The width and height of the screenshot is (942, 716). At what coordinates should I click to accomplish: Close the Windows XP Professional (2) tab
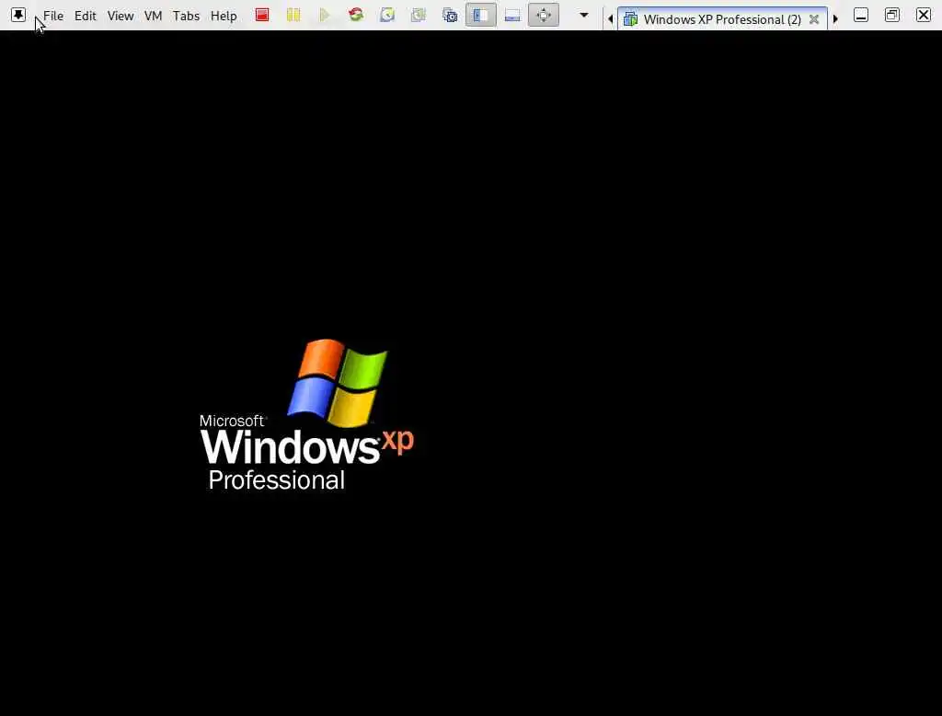(x=814, y=19)
